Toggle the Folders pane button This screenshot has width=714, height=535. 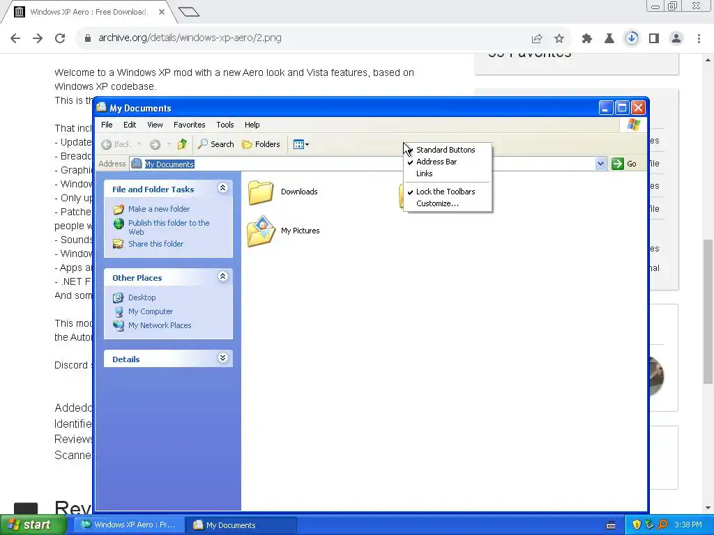coord(261,144)
